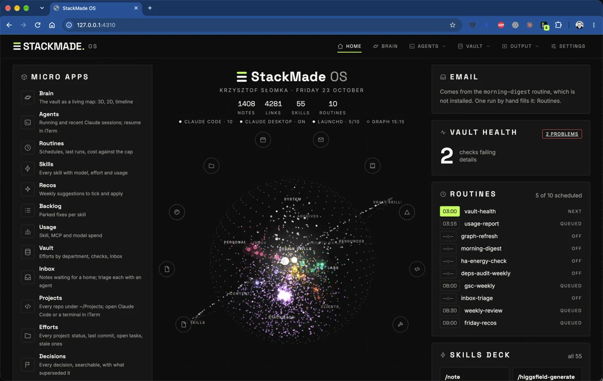The width and height of the screenshot is (603, 381).
Task: Open the Settings navigation item
Action: coord(568,46)
